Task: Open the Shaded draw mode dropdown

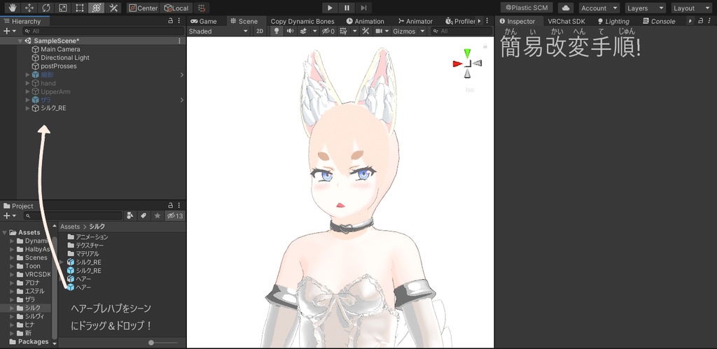Action: [x=218, y=31]
